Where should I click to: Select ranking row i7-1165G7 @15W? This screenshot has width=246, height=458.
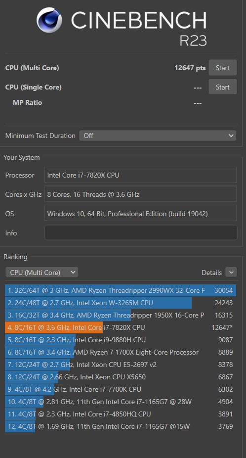tap(121, 426)
